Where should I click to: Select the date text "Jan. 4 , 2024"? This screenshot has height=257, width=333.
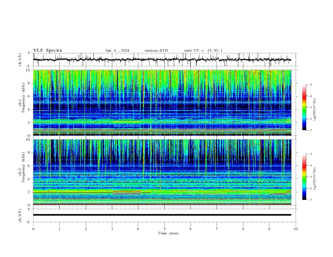coord(117,50)
